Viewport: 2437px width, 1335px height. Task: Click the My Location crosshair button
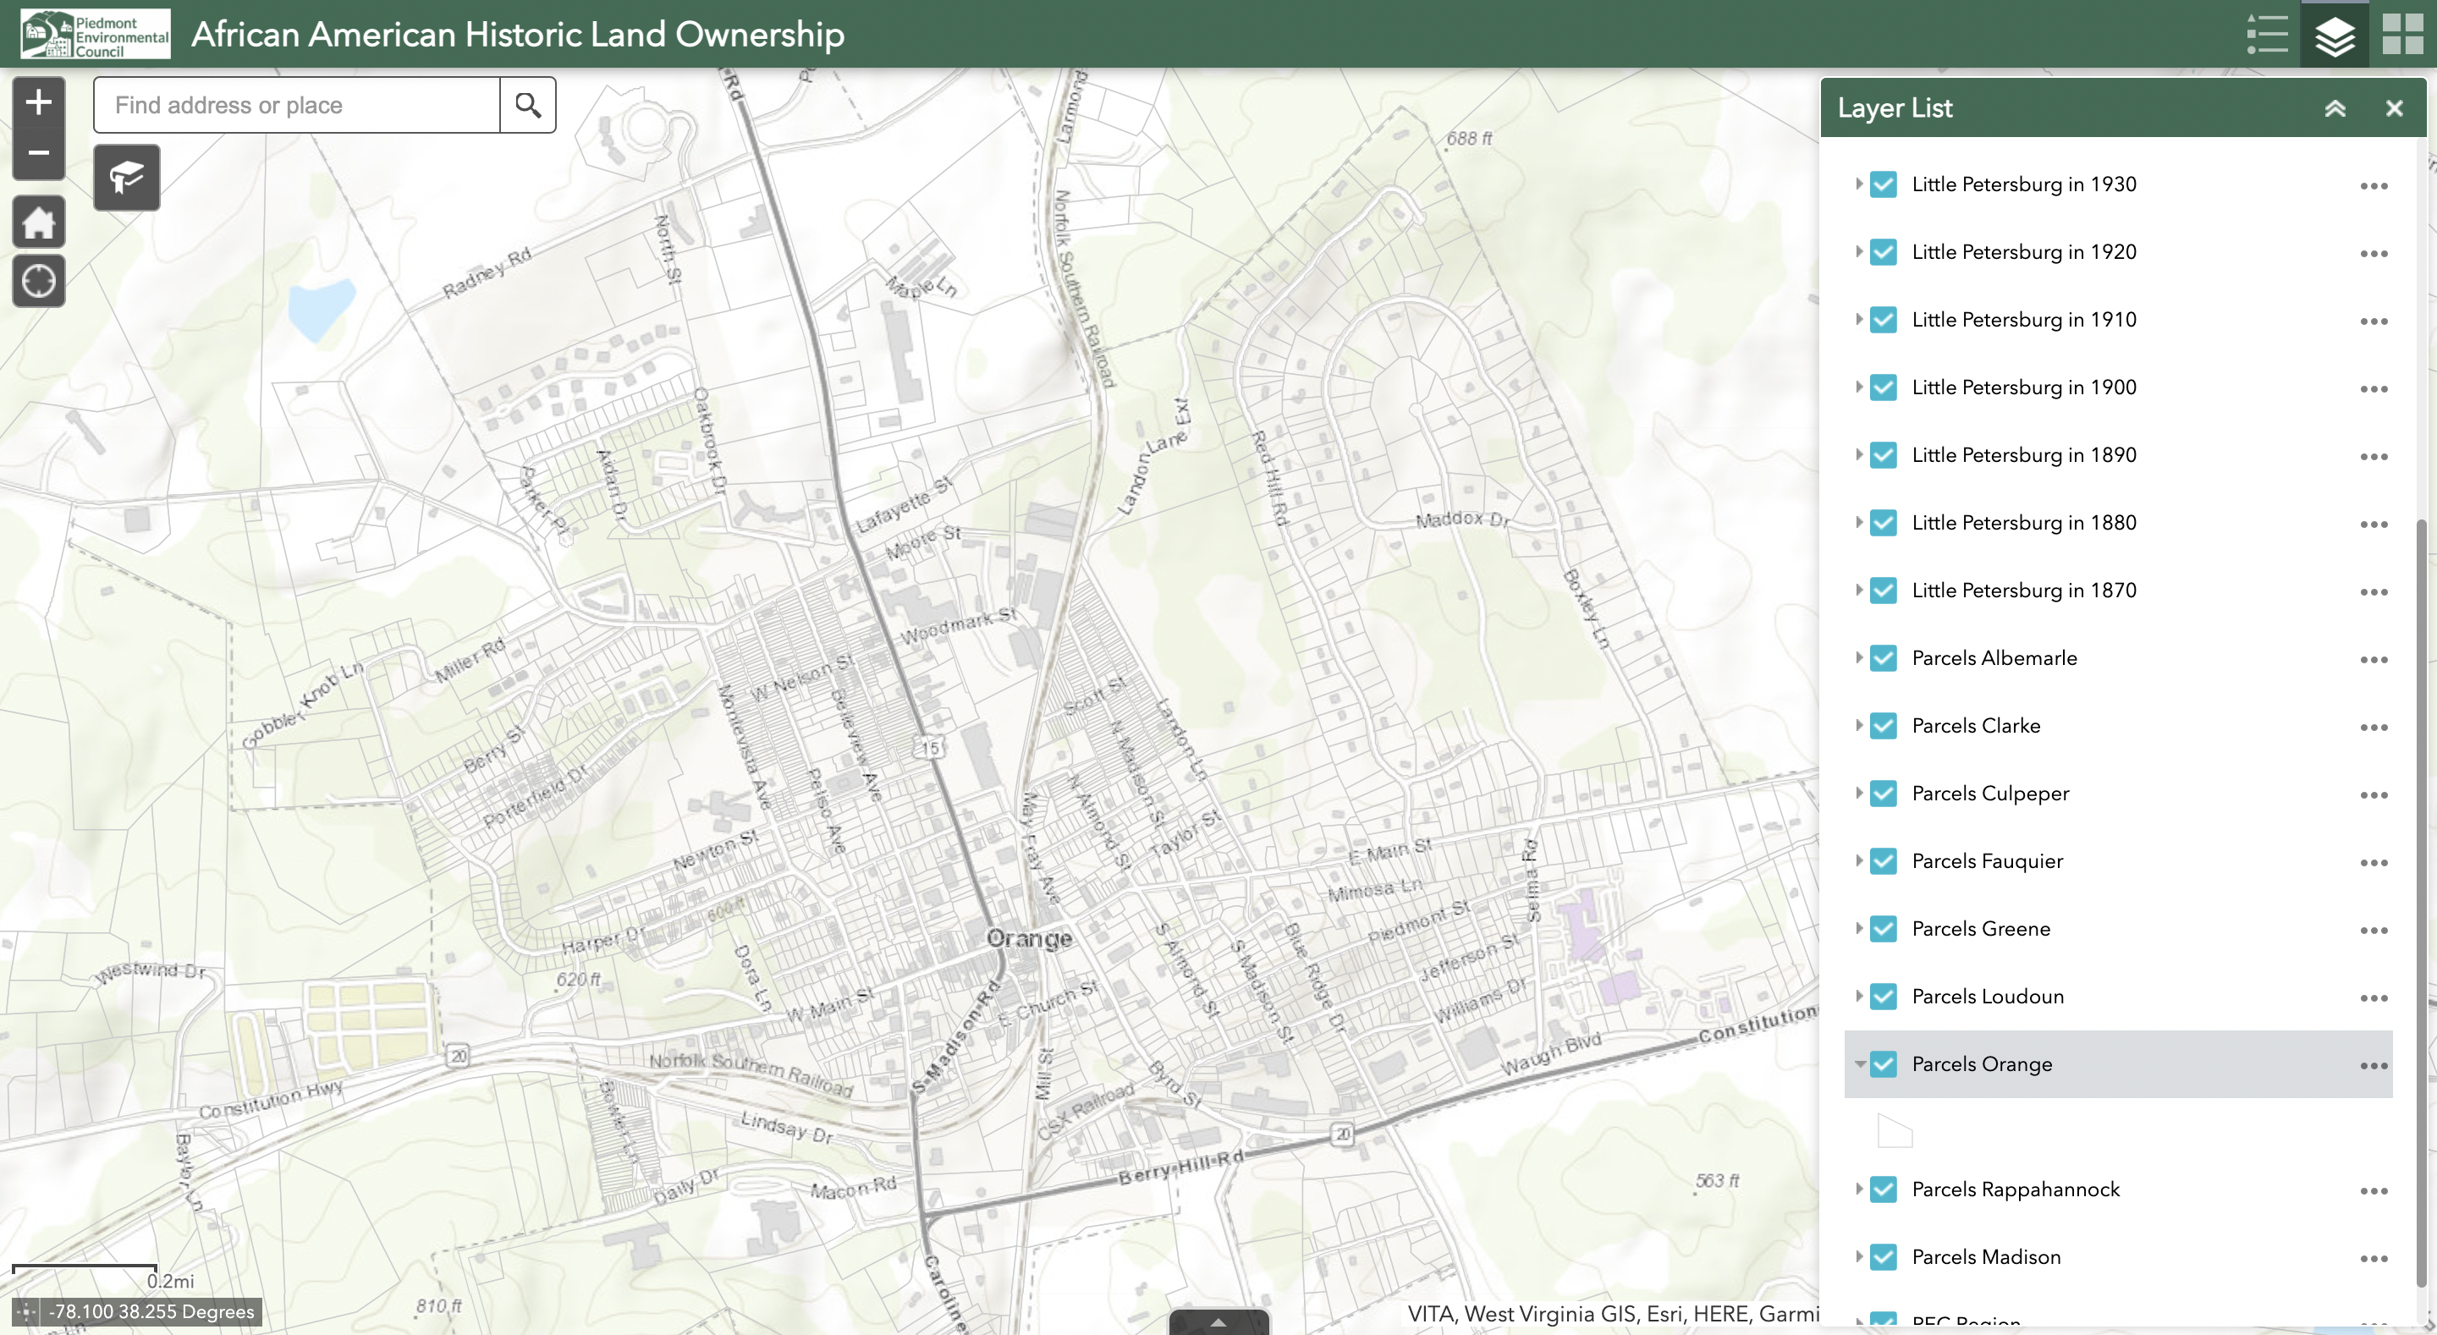pos(38,281)
